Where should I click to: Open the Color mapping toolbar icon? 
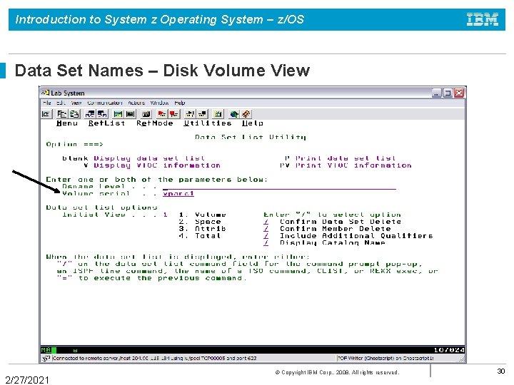pyautogui.click(x=130, y=114)
